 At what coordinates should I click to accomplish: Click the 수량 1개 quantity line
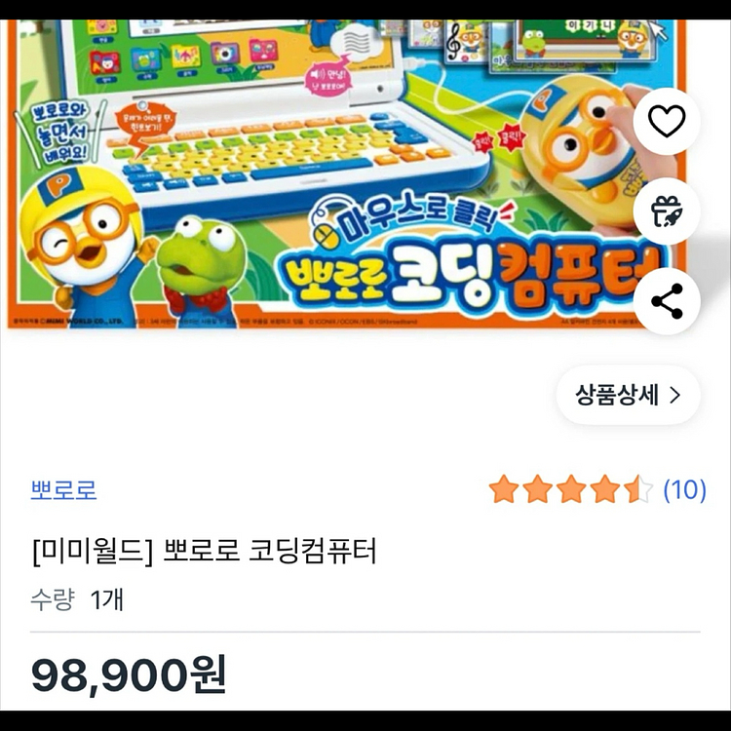pyautogui.click(x=77, y=599)
